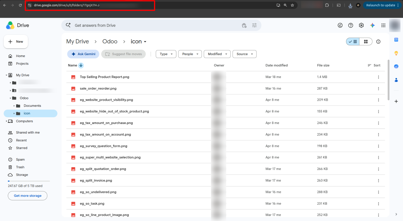Screen dimensions: 403x221
Task: Open the Modified filter dropdown
Action: click(x=217, y=54)
